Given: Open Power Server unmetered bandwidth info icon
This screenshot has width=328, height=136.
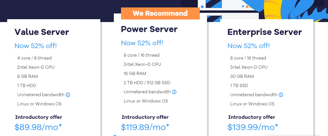Looking at the screenshot, I should [174, 92].
